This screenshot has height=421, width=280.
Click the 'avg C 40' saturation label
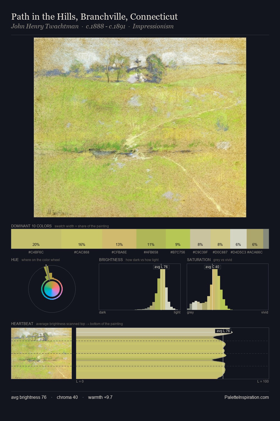212,267
